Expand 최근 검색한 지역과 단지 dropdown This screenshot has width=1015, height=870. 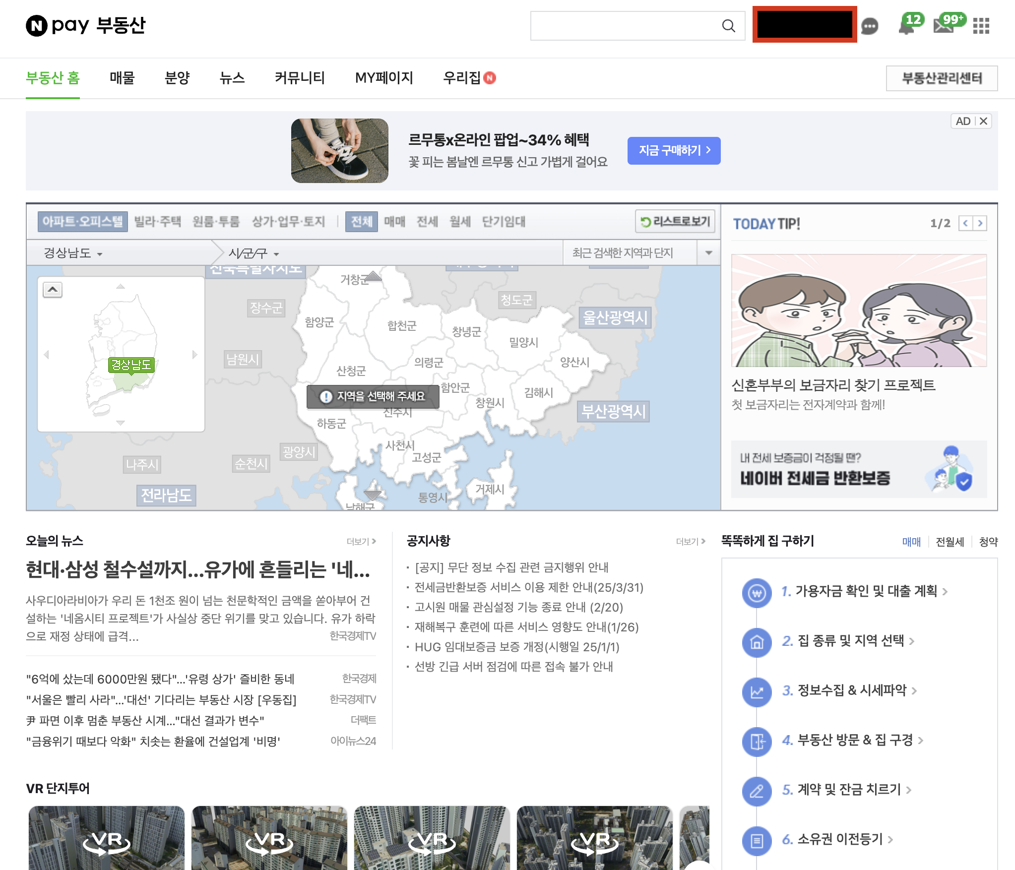point(709,253)
